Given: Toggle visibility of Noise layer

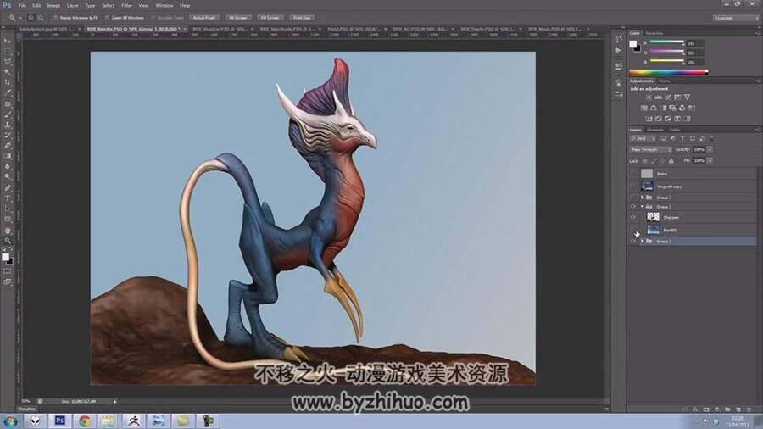Looking at the screenshot, I should [x=633, y=174].
